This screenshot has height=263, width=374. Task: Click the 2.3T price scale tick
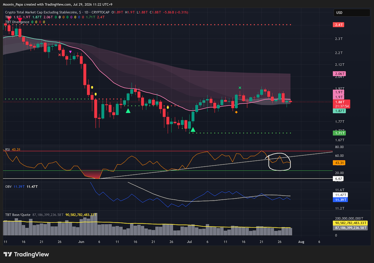pos(339,39)
